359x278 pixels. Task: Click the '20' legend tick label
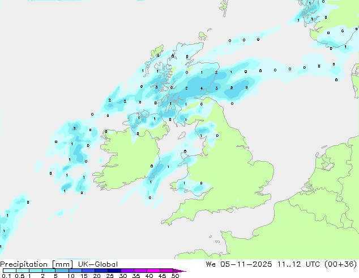(x=97, y=276)
